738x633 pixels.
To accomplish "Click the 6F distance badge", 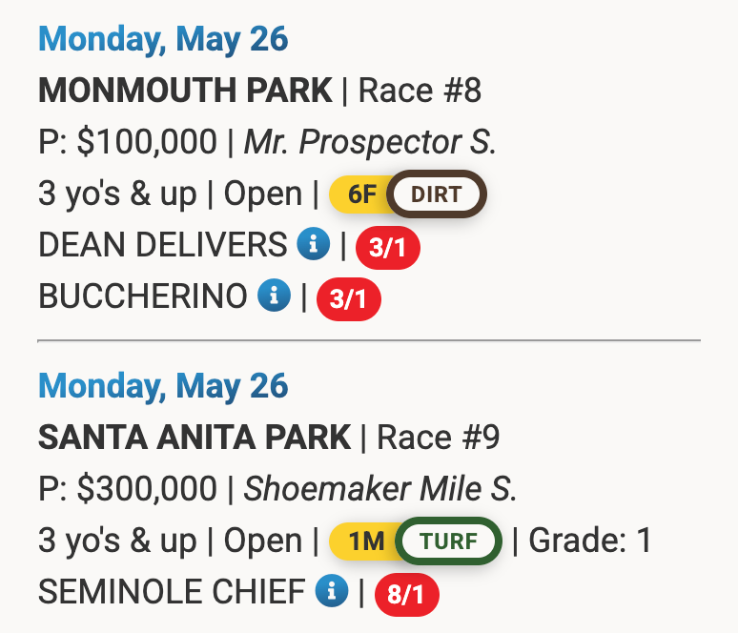I will (x=360, y=194).
